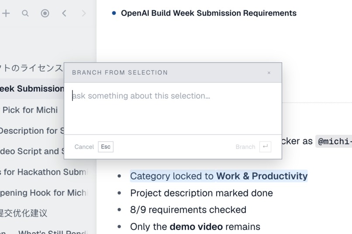Click the '@michi' code mention

334,141
